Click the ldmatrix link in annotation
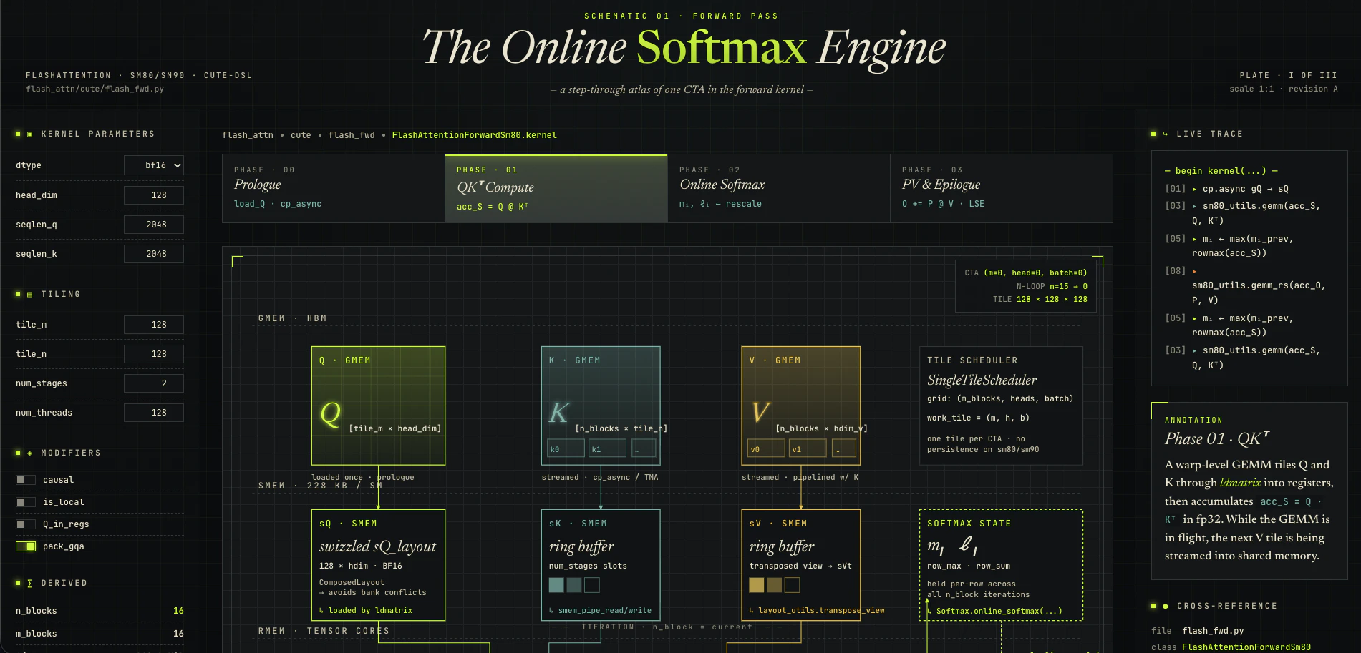1361x653 pixels. pos(1240,483)
